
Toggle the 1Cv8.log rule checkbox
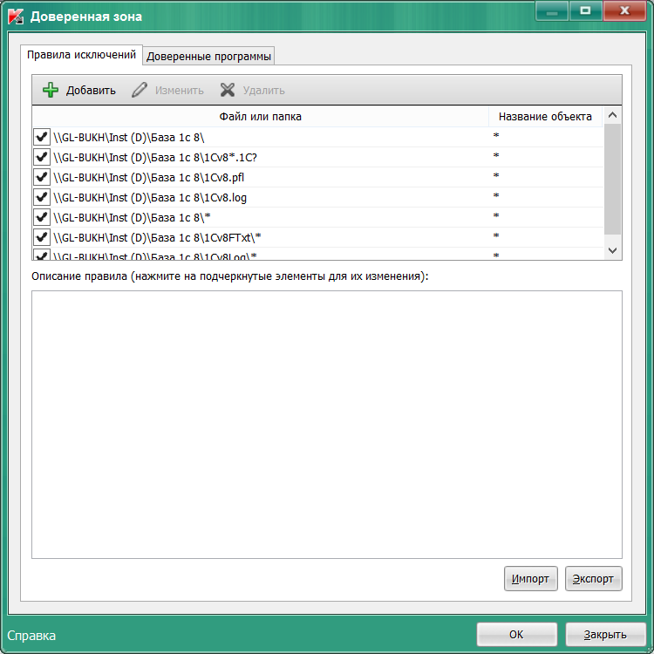[x=42, y=197]
